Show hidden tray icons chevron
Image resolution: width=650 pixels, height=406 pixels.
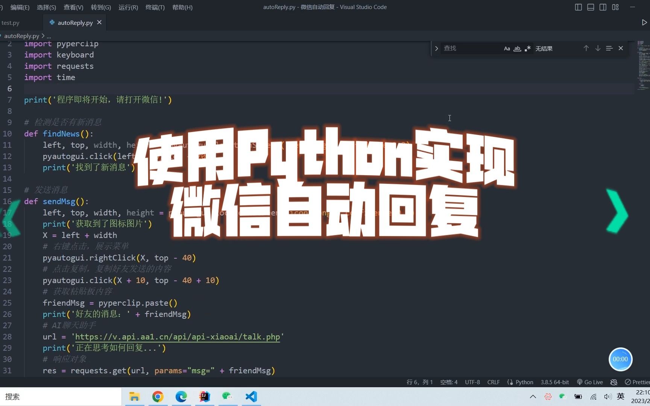pos(533,397)
